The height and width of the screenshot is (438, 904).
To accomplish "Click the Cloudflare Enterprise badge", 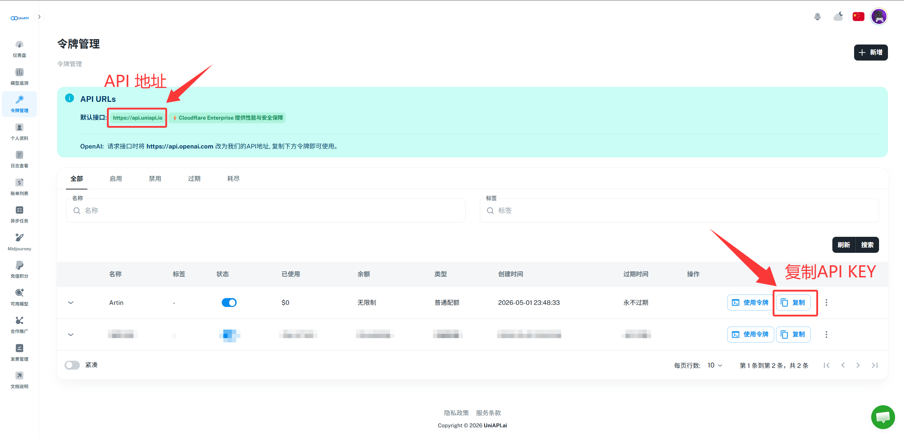I will [x=227, y=118].
